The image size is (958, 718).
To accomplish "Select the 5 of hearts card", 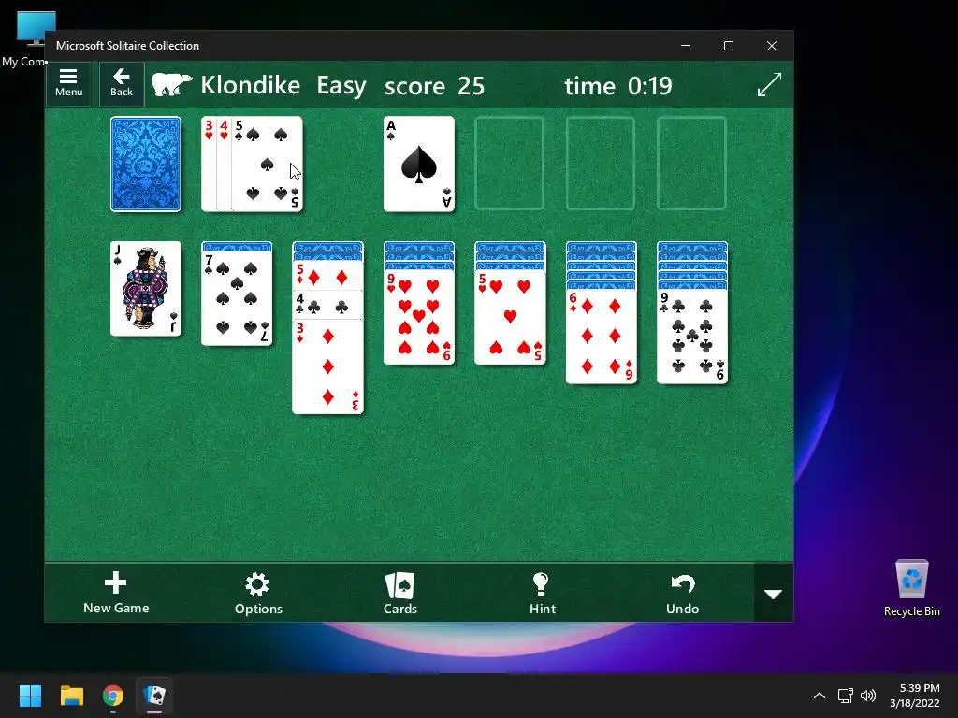I will (510, 318).
